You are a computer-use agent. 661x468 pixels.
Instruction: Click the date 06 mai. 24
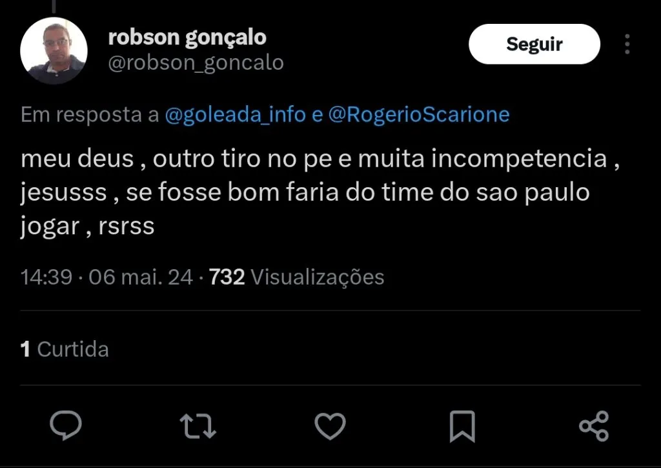pos(141,277)
